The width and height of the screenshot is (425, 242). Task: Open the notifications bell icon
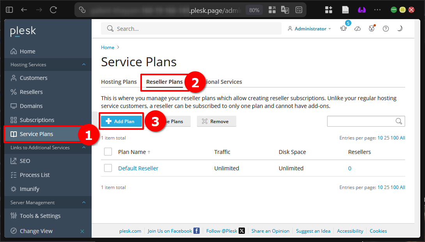pyautogui.click(x=344, y=28)
